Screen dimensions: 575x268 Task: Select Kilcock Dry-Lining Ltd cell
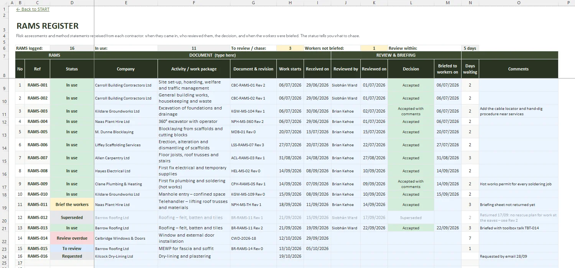click(126, 256)
